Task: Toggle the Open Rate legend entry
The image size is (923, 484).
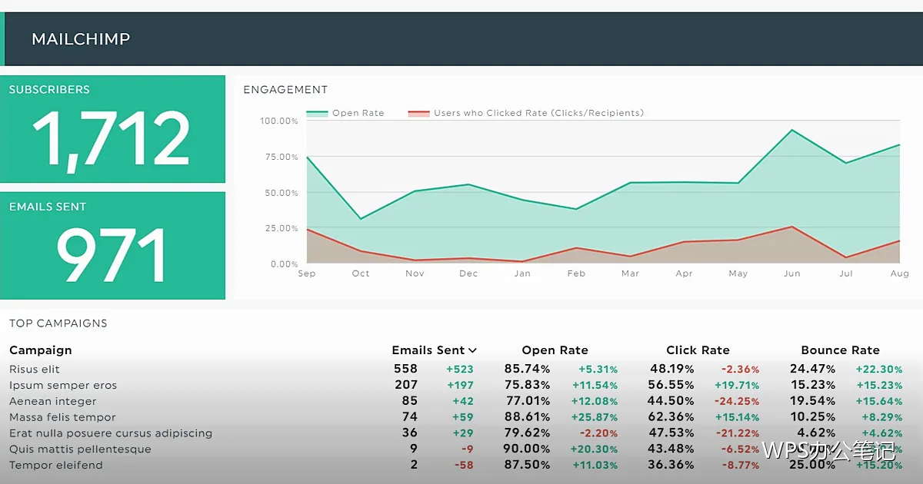Action: 345,113
